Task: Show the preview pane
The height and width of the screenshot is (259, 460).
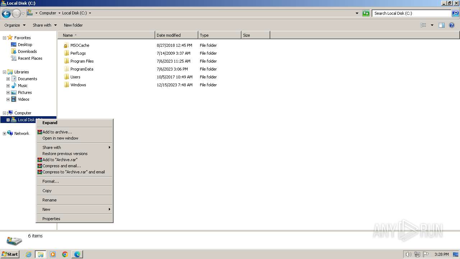Action: tap(442, 25)
